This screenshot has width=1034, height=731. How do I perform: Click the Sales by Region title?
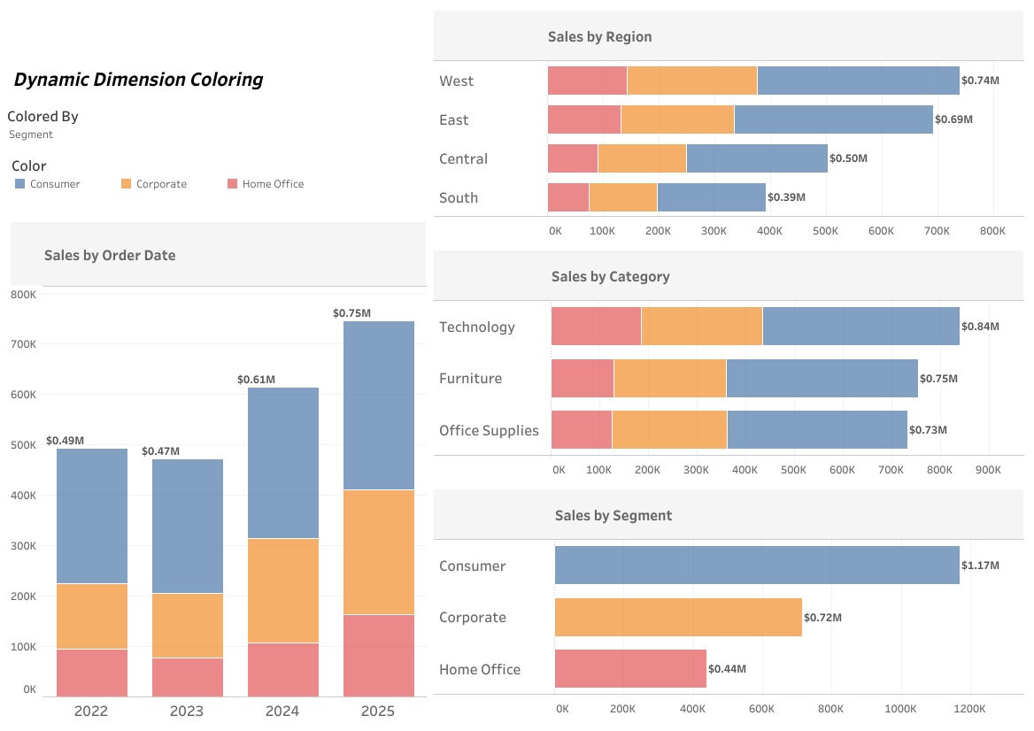pos(599,36)
